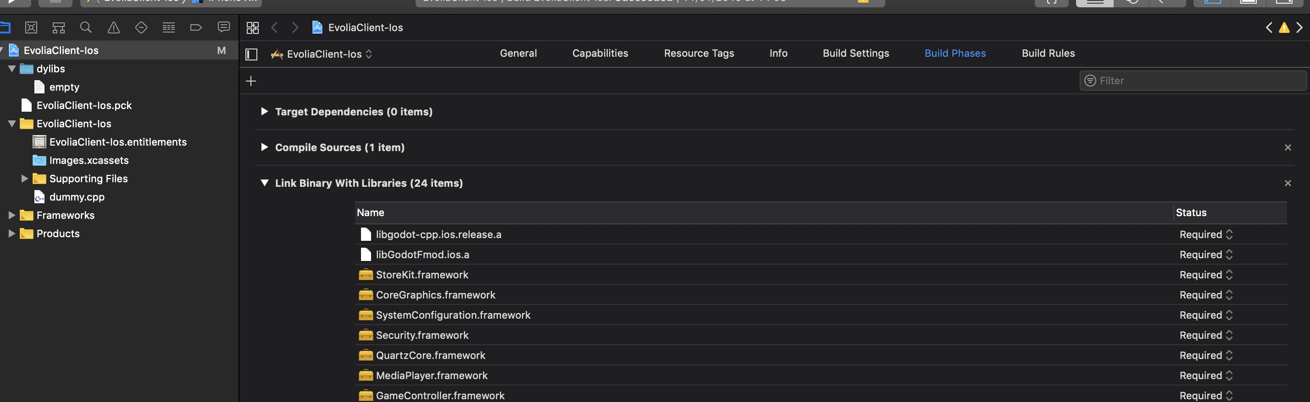Open the related items grid menu
Viewport: 1310px width, 402px height.
coord(252,27)
